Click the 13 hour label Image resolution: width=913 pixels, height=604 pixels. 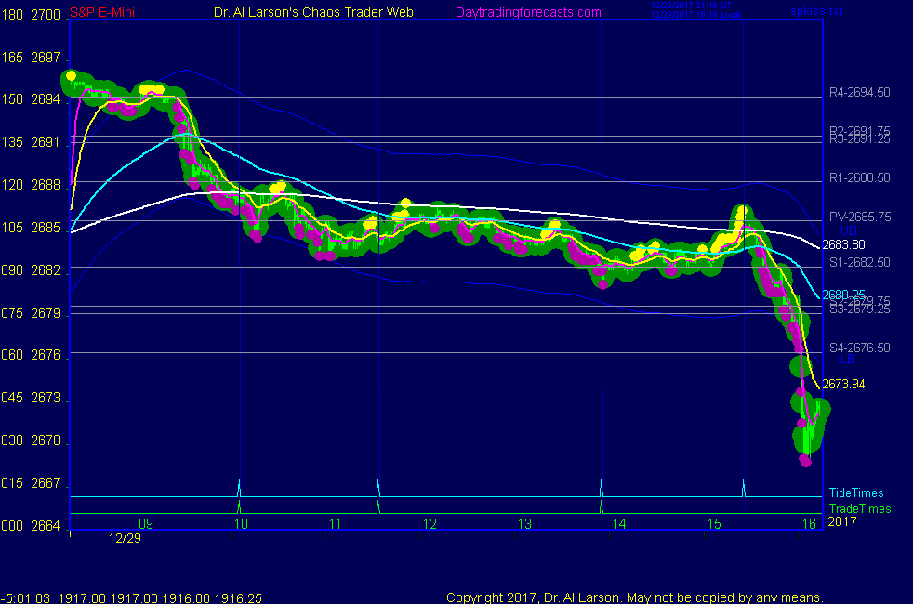524,524
